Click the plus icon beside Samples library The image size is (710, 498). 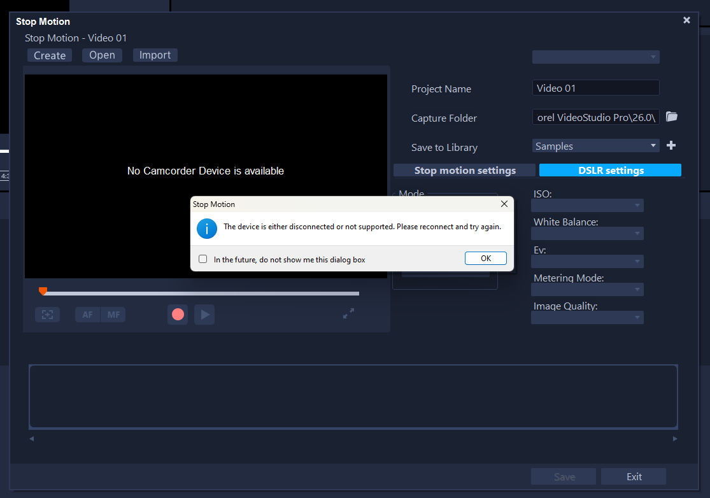pos(671,145)
